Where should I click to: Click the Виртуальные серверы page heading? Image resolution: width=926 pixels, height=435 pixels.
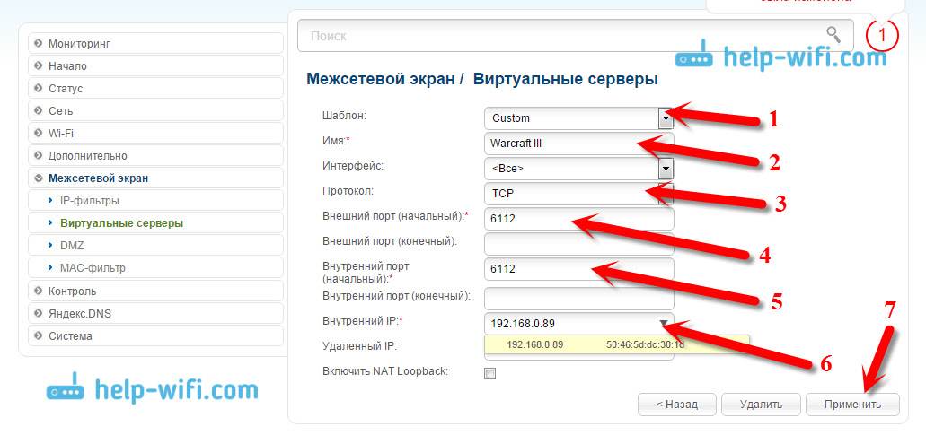[566, 78]
